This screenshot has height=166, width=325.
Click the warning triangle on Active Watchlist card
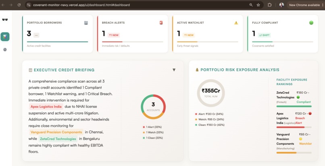click(236, 23)
